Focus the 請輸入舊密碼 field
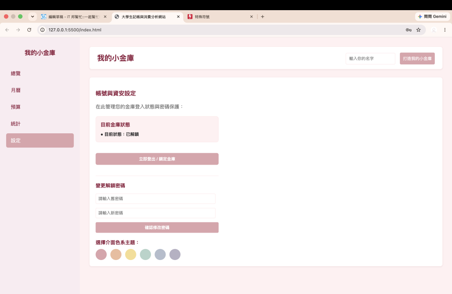This screenshot has width=452, height=294. (155, 199)
